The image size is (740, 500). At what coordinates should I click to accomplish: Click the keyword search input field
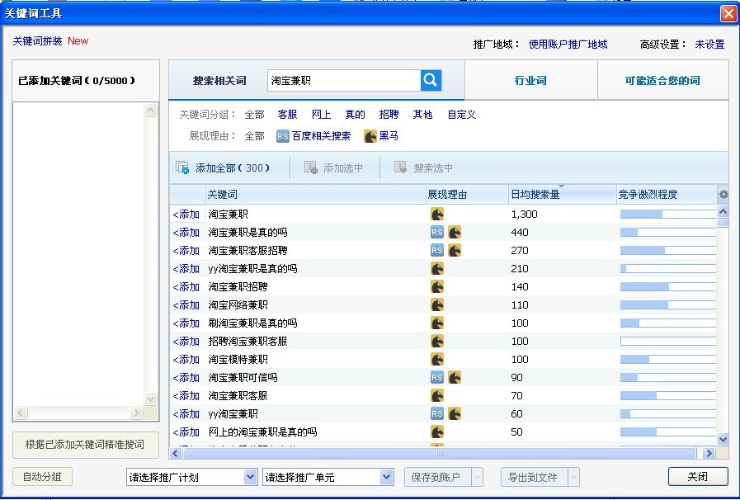(x=344, y=81)
